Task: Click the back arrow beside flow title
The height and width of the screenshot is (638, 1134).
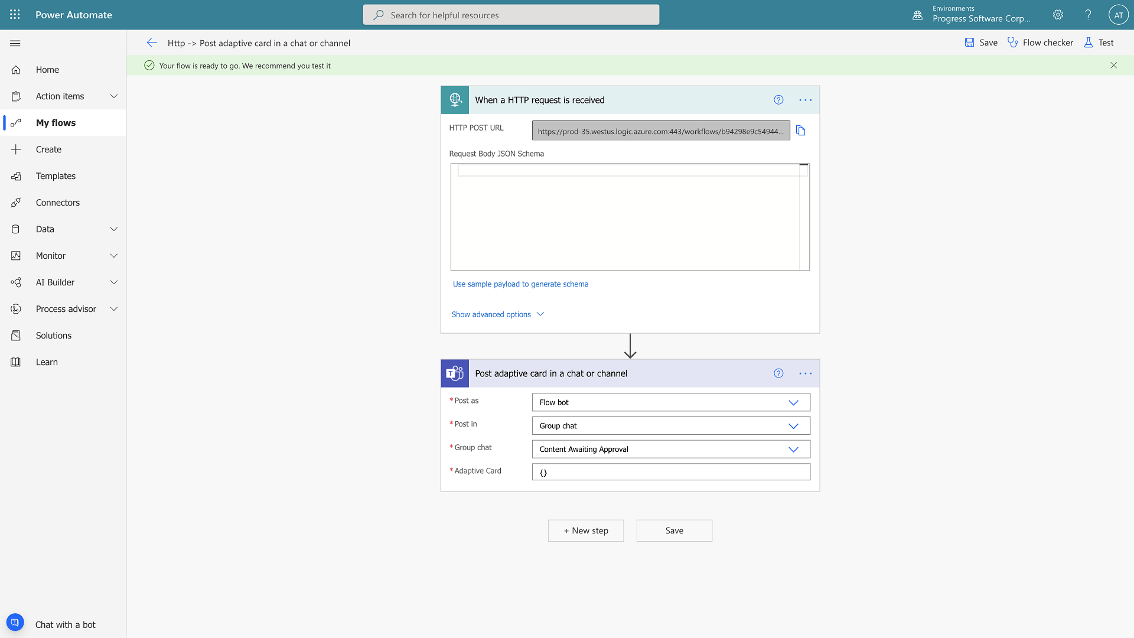Action: pos(152,43)
